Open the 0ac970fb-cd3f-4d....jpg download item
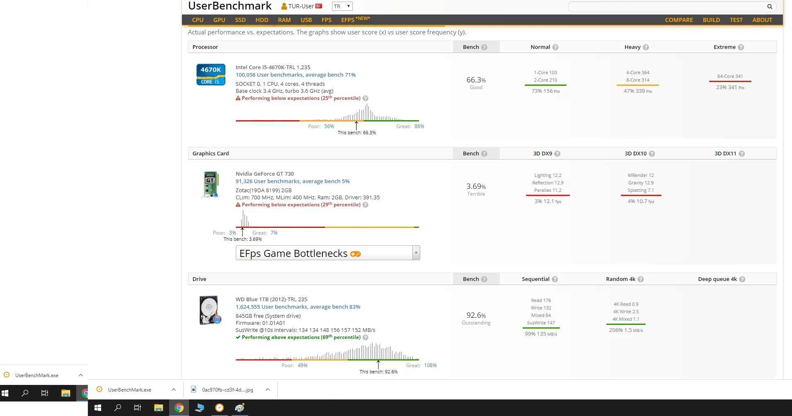 pos(227,389)
